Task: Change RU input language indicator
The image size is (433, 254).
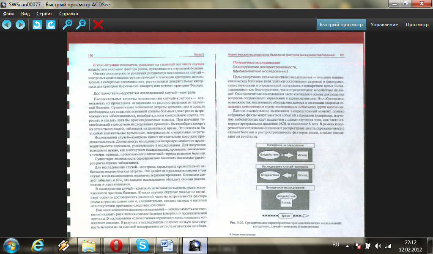Action: 335,245
